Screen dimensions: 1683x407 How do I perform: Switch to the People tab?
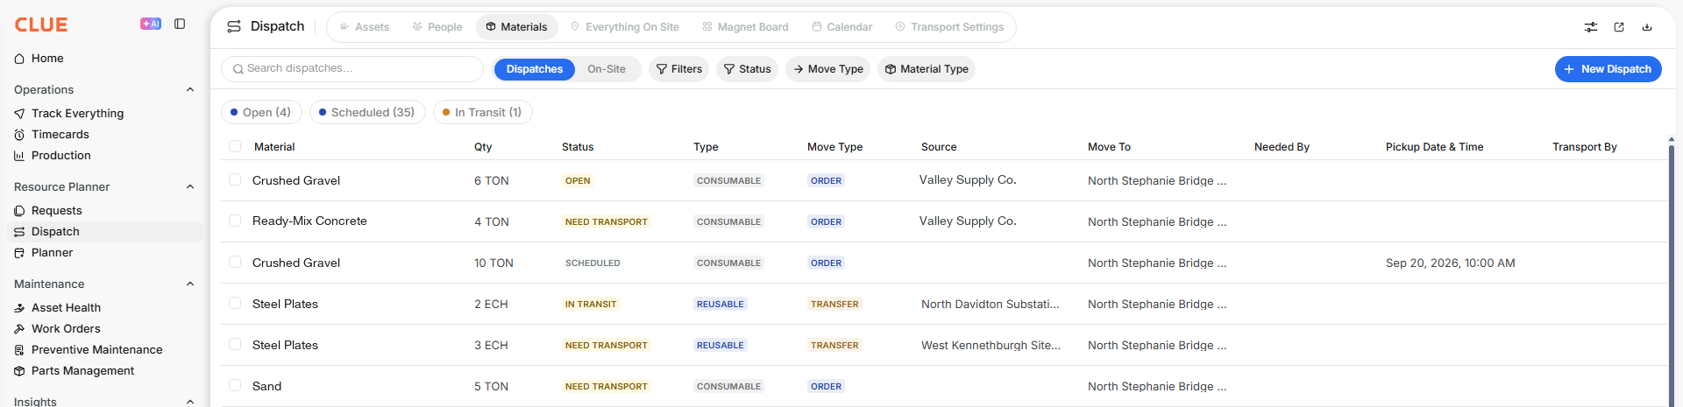pos(437,27)
